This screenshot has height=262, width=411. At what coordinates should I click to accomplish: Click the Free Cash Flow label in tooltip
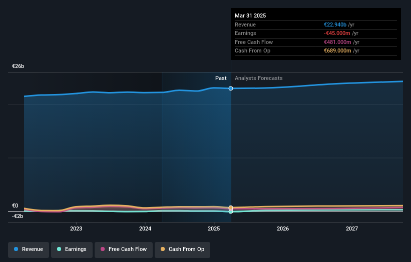(x=254, y=42)
